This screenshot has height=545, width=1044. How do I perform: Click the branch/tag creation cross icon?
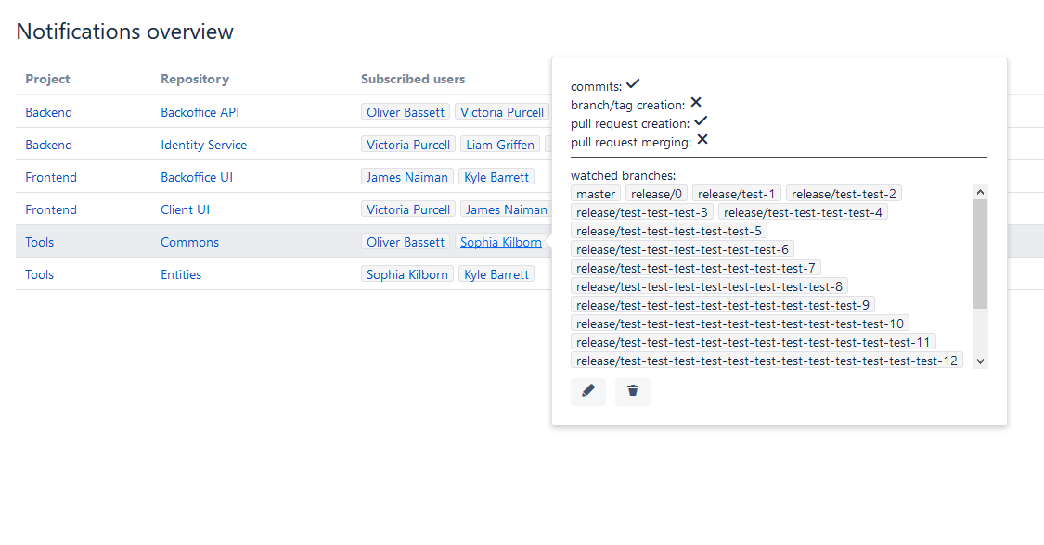(x=696, y=103)
